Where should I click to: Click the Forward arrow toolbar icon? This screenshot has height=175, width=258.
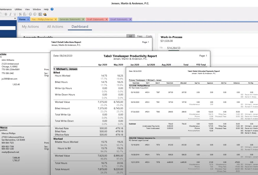(x=35, y=14)
